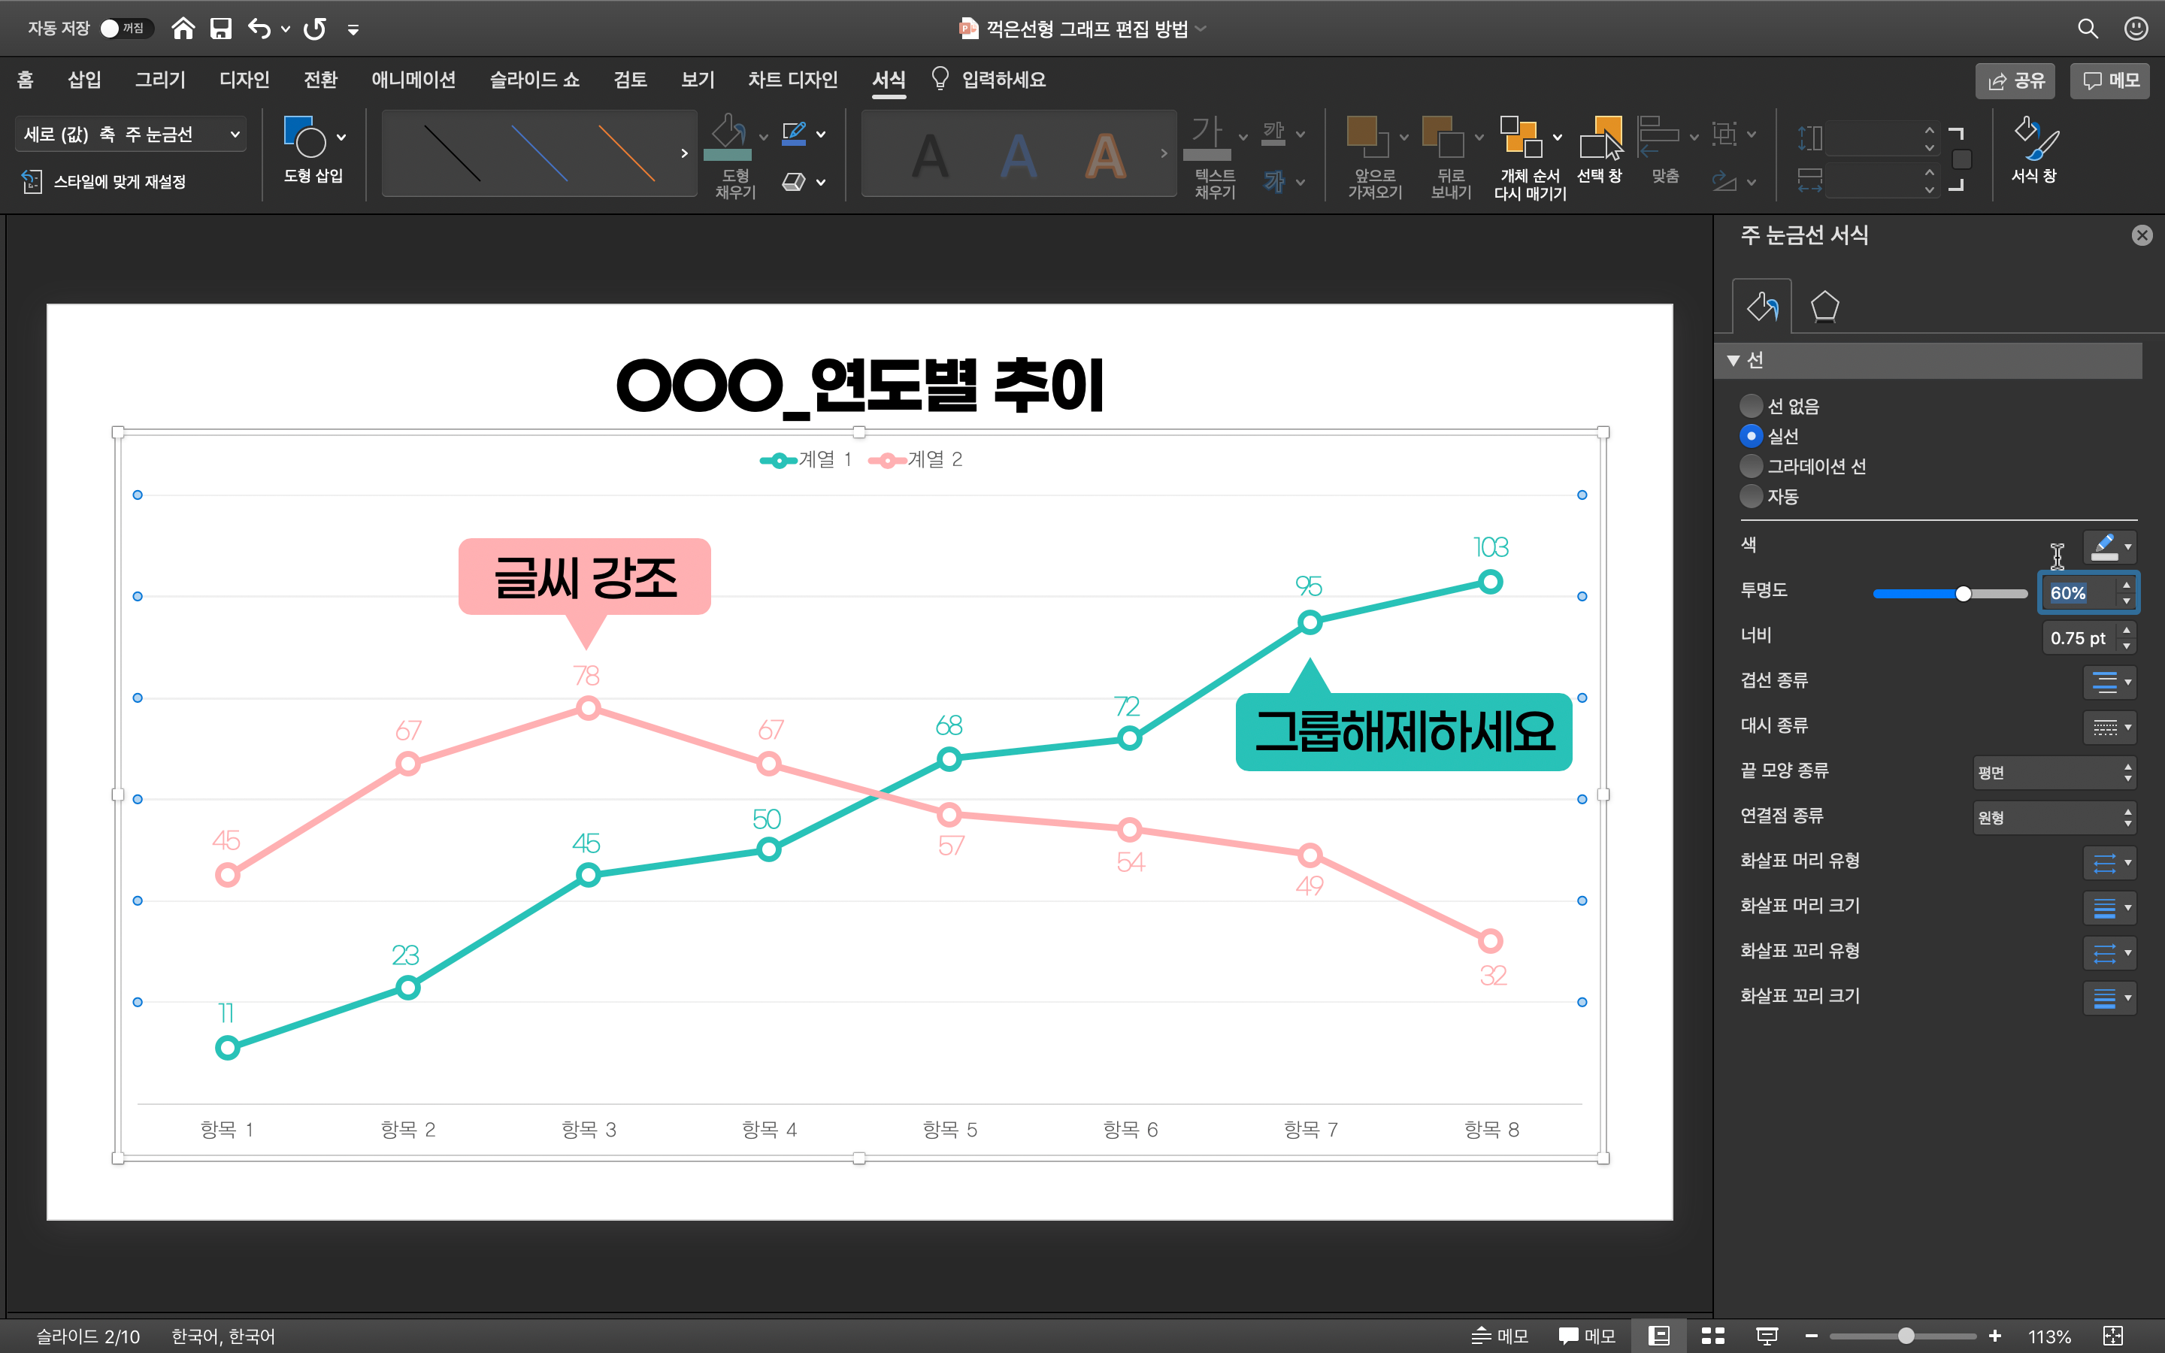Select the 그라데이션 선 radio button
The width and height of the screenshot is (2165, 1353).
pos(1751,466)
